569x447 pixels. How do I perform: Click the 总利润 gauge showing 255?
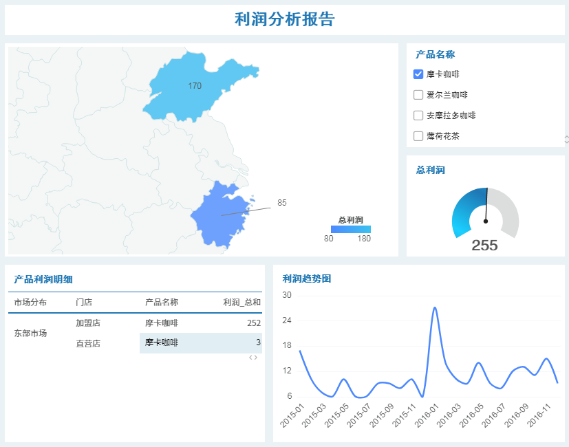click(485, 213)
